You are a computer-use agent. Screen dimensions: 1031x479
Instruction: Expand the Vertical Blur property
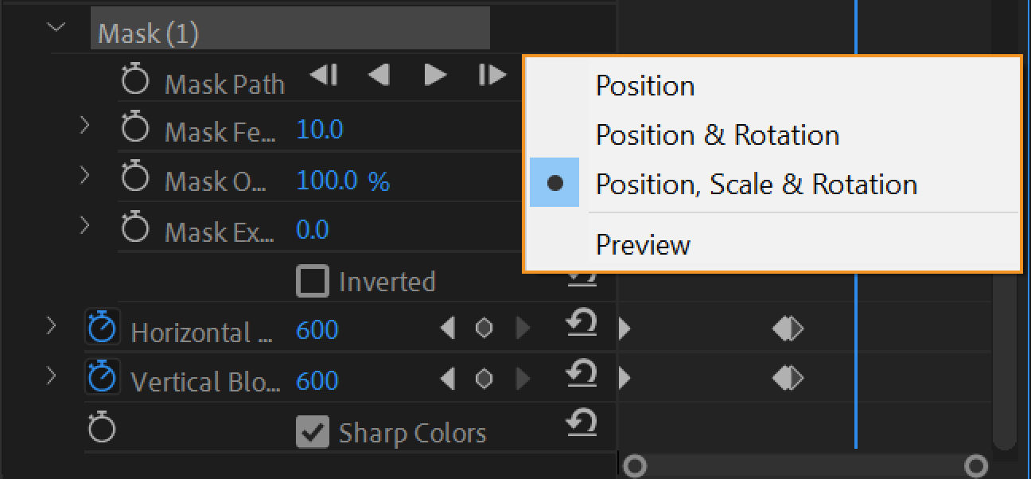pos(51,378)
